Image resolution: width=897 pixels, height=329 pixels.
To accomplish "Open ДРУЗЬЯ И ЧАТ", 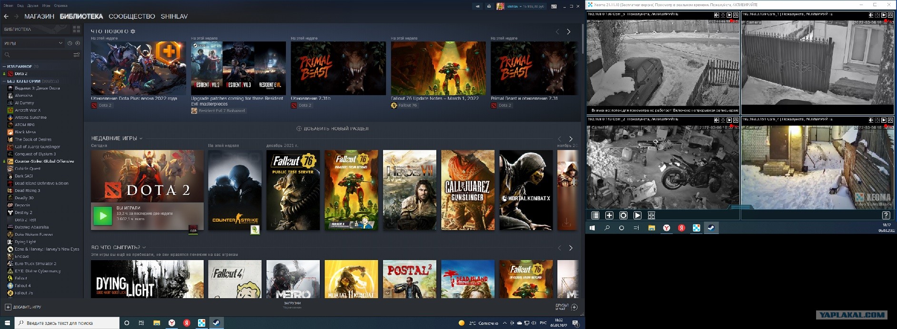I will click(566, 307).
